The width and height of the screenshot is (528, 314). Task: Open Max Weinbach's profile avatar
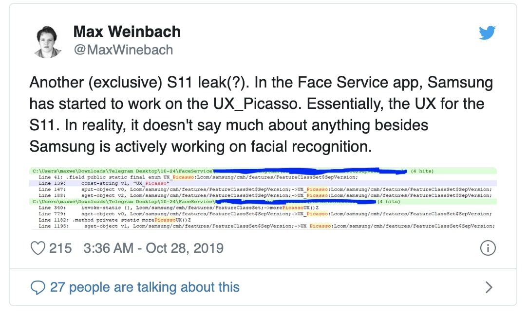pos(49,41)
